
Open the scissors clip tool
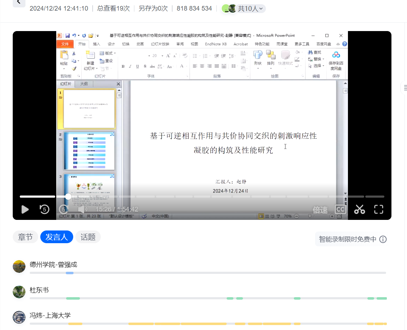(x=359, y=209)
